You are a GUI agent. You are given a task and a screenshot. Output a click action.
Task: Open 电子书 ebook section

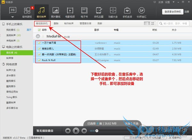coord(84,12)
